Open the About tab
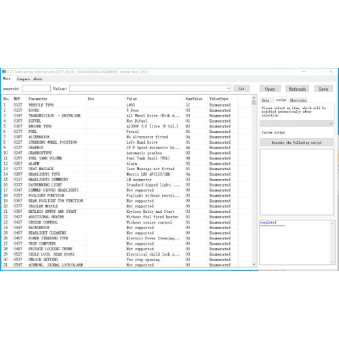Viewport: 339px width, 339px height. (38, 79)
